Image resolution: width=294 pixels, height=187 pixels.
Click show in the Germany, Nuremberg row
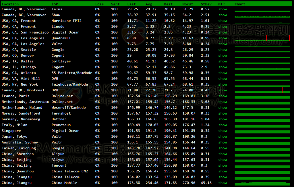[x=223, y=119]
